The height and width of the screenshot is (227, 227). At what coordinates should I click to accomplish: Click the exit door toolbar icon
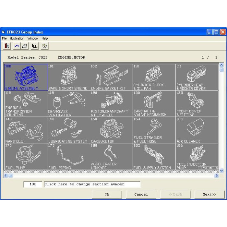tap(7, 46)
